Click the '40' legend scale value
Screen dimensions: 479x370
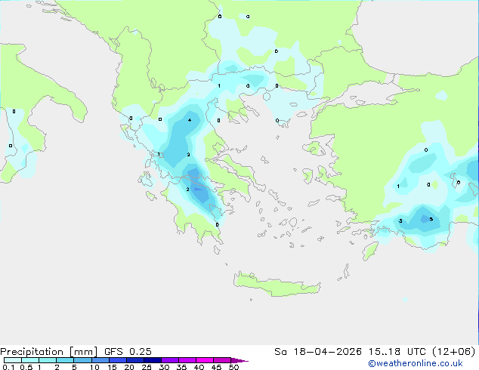tap(199, 367)
